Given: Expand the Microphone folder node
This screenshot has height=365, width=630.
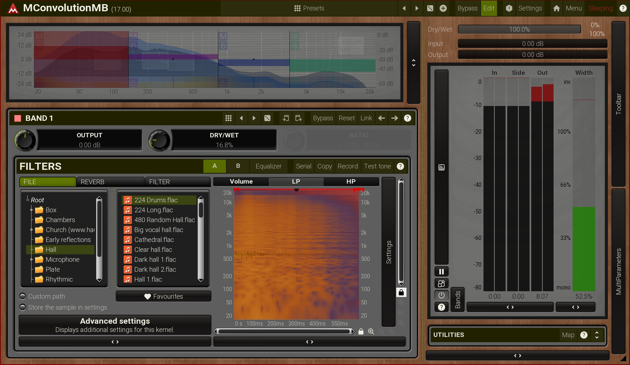Looking at the screenshot, I should (x=31, y=260).
